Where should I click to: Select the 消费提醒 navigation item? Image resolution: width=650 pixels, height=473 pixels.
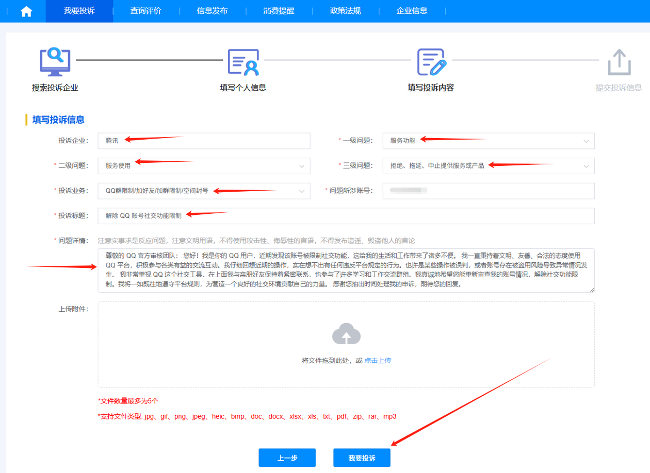pos(279,10)
